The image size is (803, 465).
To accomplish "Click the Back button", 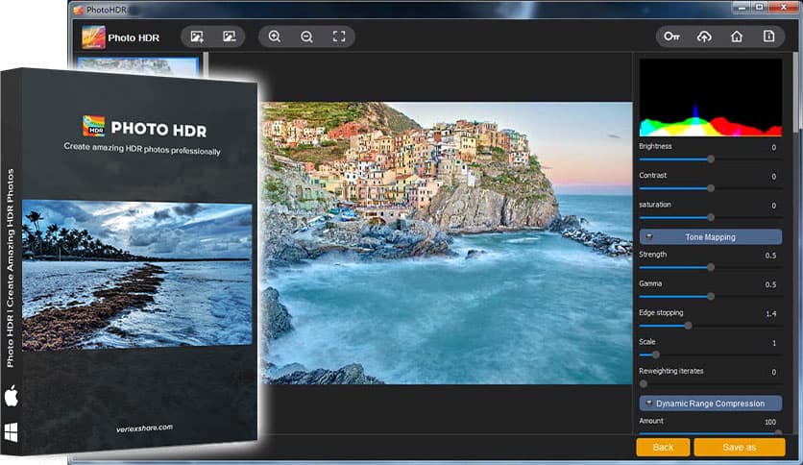I will [663, 447].
